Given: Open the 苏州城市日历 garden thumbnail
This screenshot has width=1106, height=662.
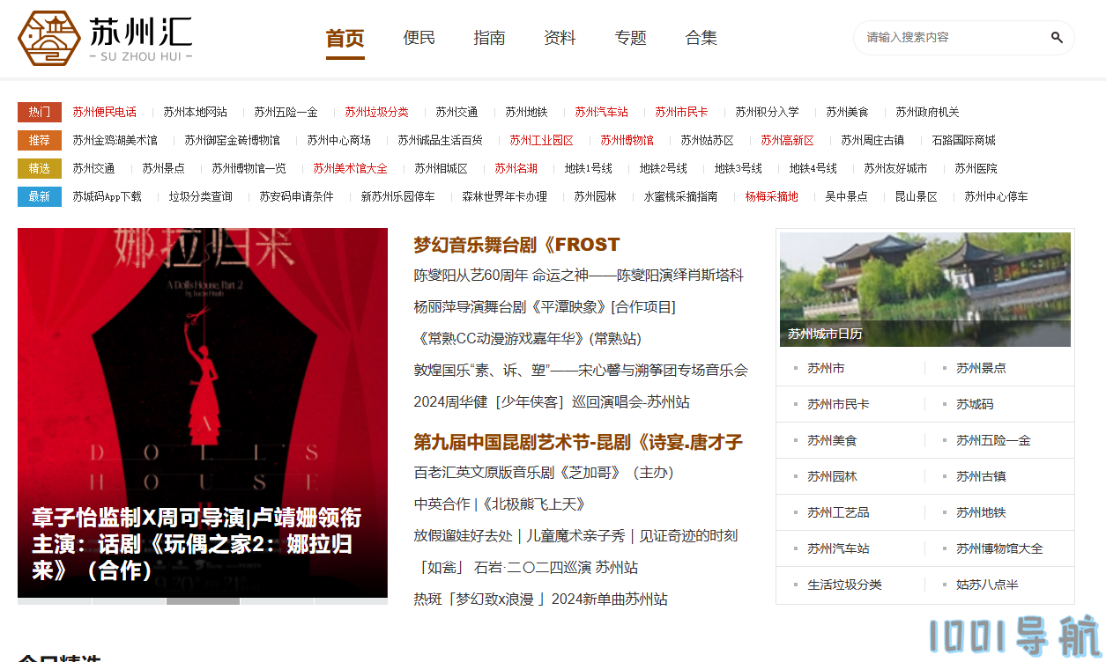Looking at the screenshot, I should point(924,289).
